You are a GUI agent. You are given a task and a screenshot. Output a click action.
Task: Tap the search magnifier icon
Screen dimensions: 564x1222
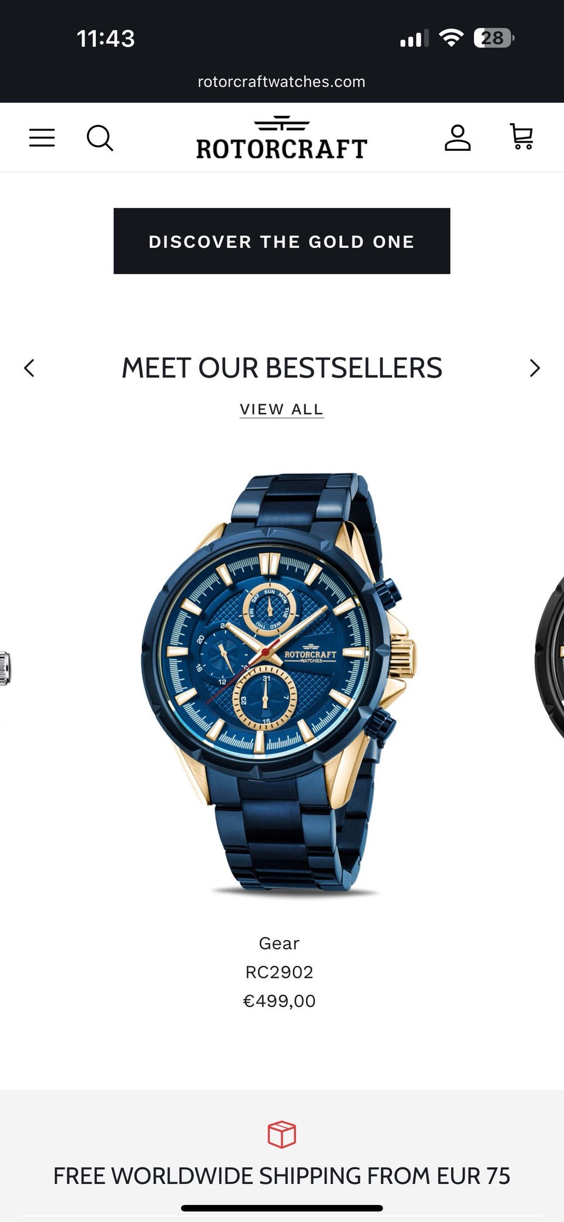[x=100, y=138]
